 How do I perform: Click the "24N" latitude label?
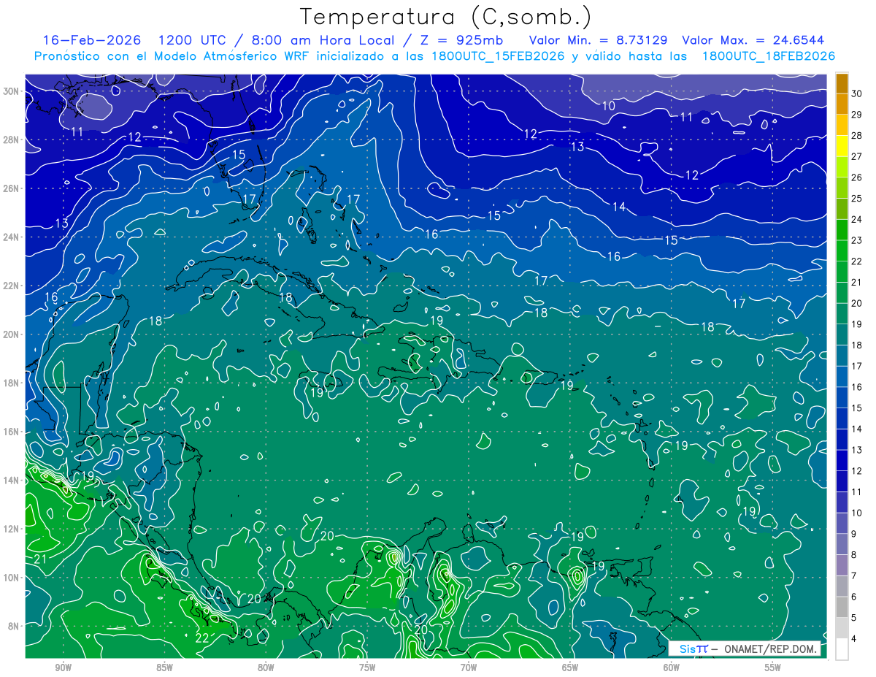[11, 237]
